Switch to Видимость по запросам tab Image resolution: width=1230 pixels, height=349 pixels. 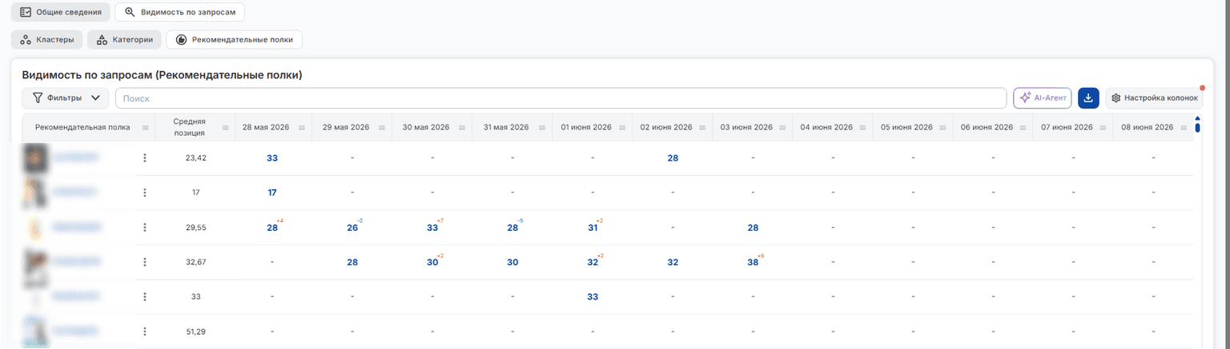[179, 13]
